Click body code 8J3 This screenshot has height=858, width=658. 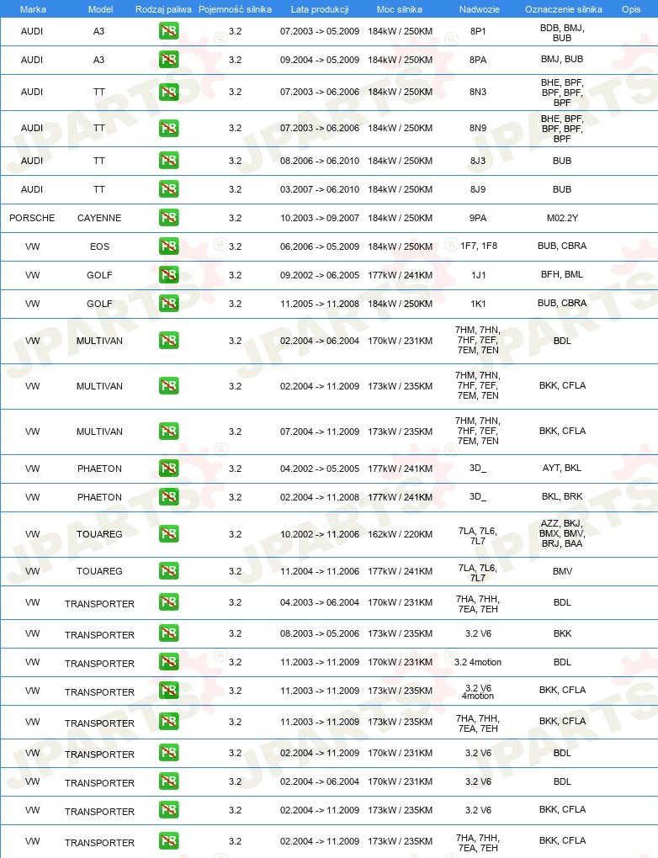pyautogui.click(x=478, y=161)
